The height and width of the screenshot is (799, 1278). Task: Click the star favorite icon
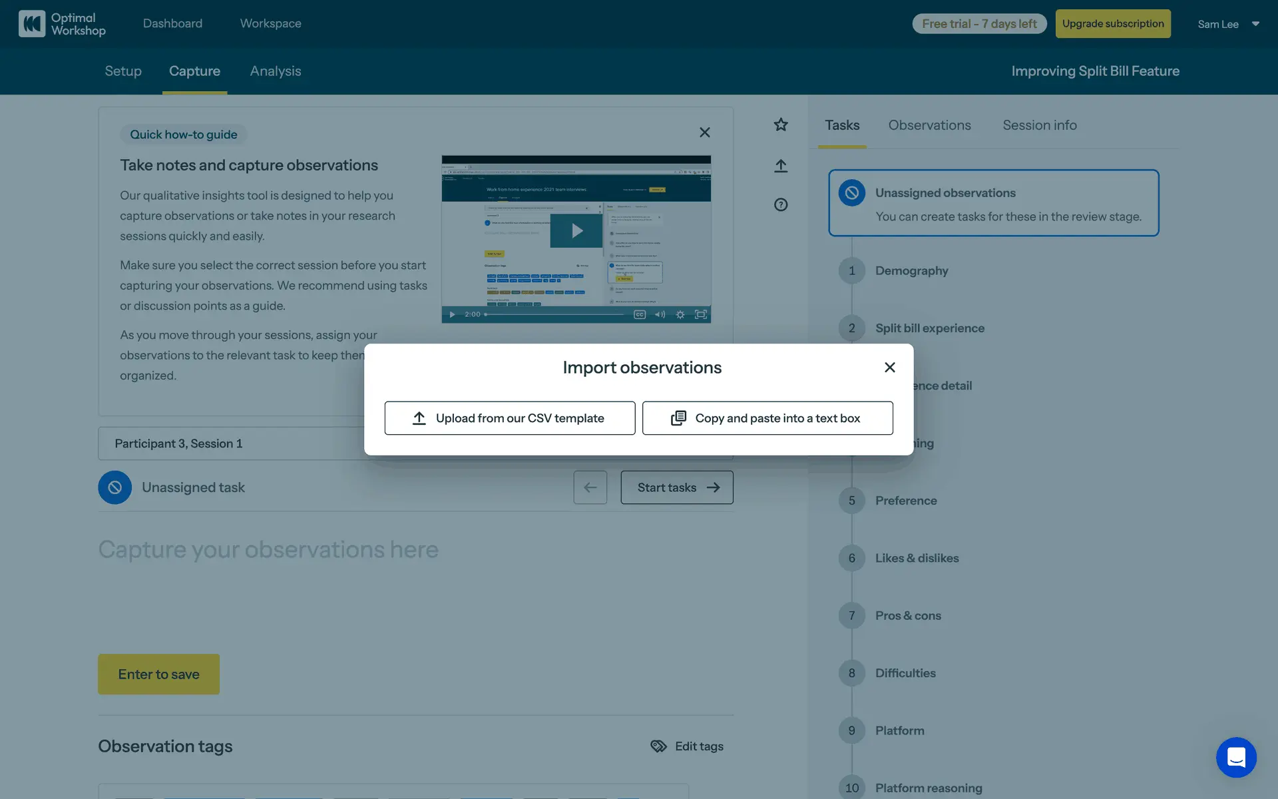coord(781,125)
